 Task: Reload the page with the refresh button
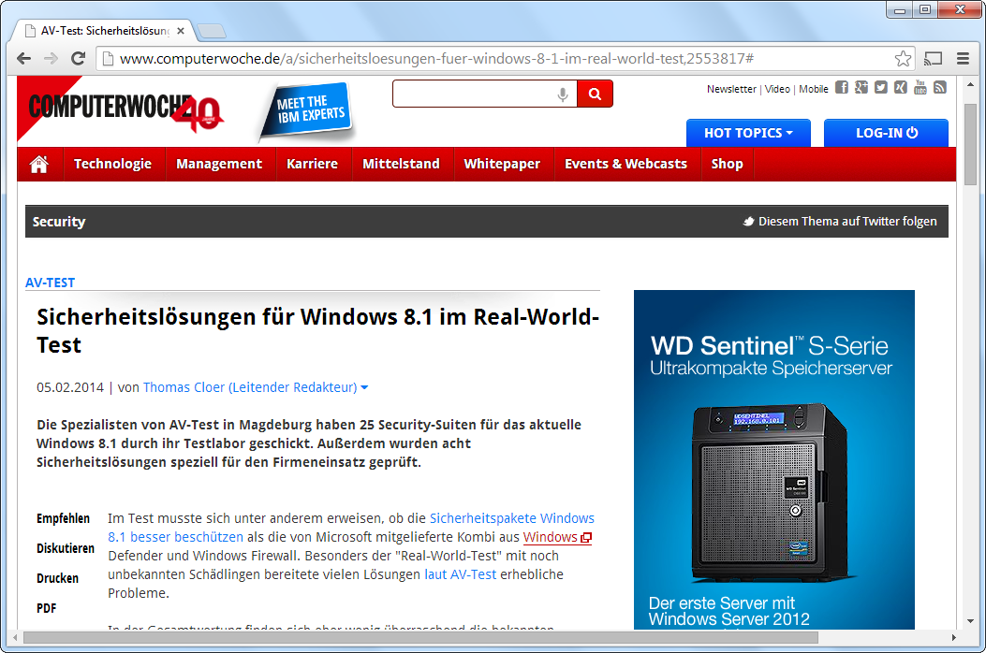tap(79, 59)
